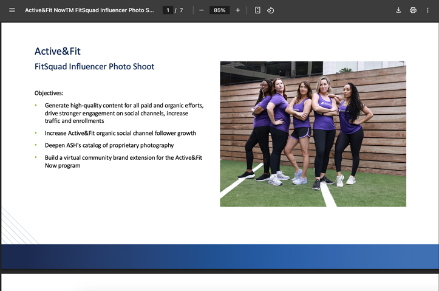This screenshot has height=291, width=439.
Task: Click the zoom out minus icon
Action: tap(202, 10)
